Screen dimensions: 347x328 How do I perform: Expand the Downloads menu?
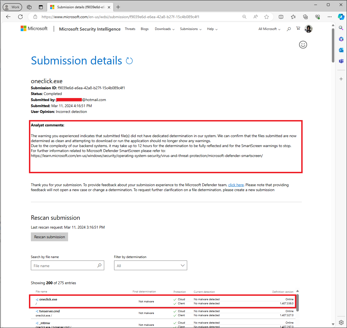click(165, 29)
